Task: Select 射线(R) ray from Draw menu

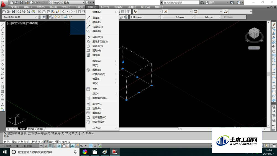Action: pos(102,22)
